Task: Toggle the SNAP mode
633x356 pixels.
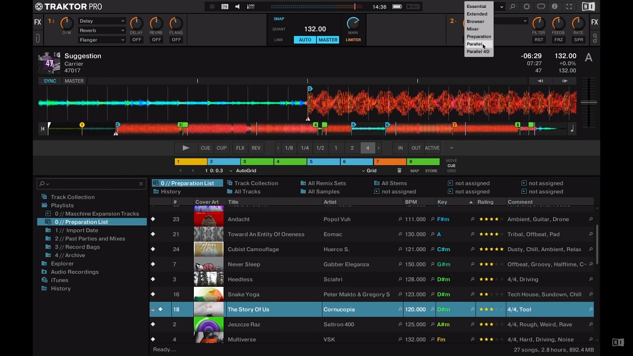Action: (x=279, y=19)
